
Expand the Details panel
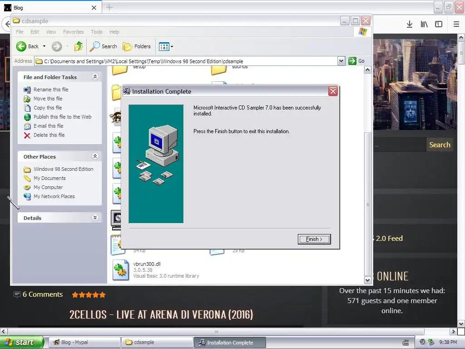tap(95, 218)
